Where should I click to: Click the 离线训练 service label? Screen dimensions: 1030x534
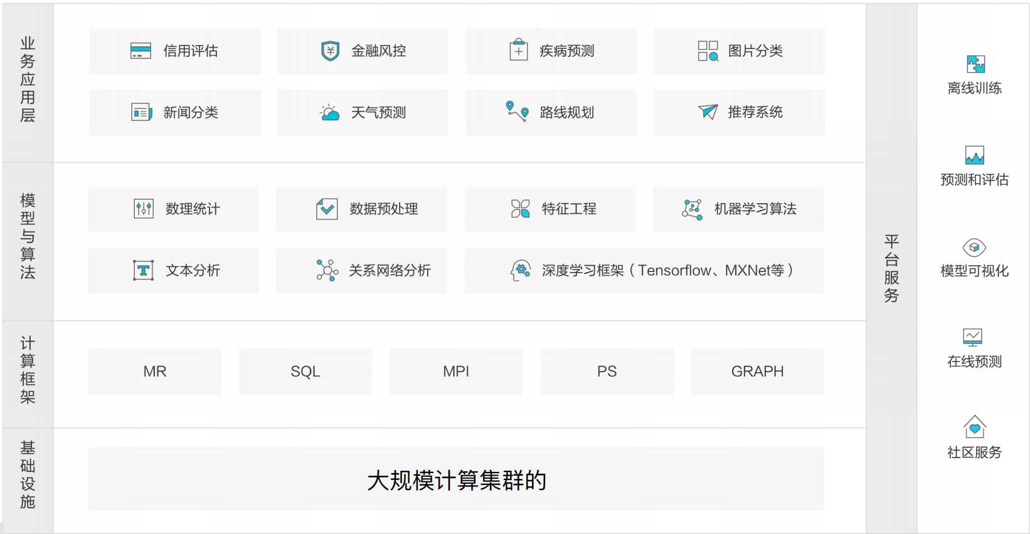pos(974,88)
